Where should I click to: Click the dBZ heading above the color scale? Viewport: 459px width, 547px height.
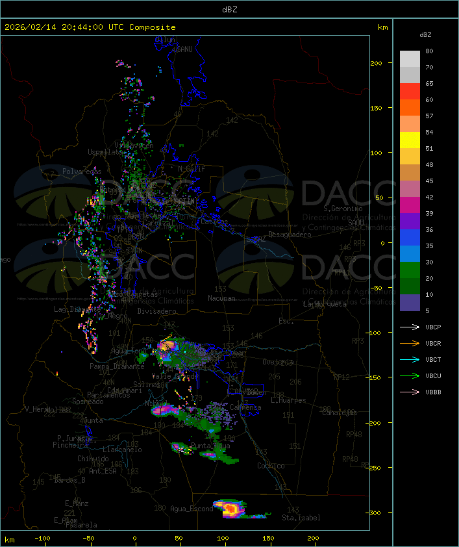point(425,35)
